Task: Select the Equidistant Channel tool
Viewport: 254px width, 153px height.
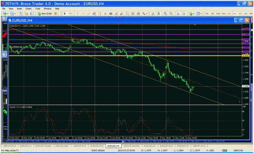Action: [94, 14]
